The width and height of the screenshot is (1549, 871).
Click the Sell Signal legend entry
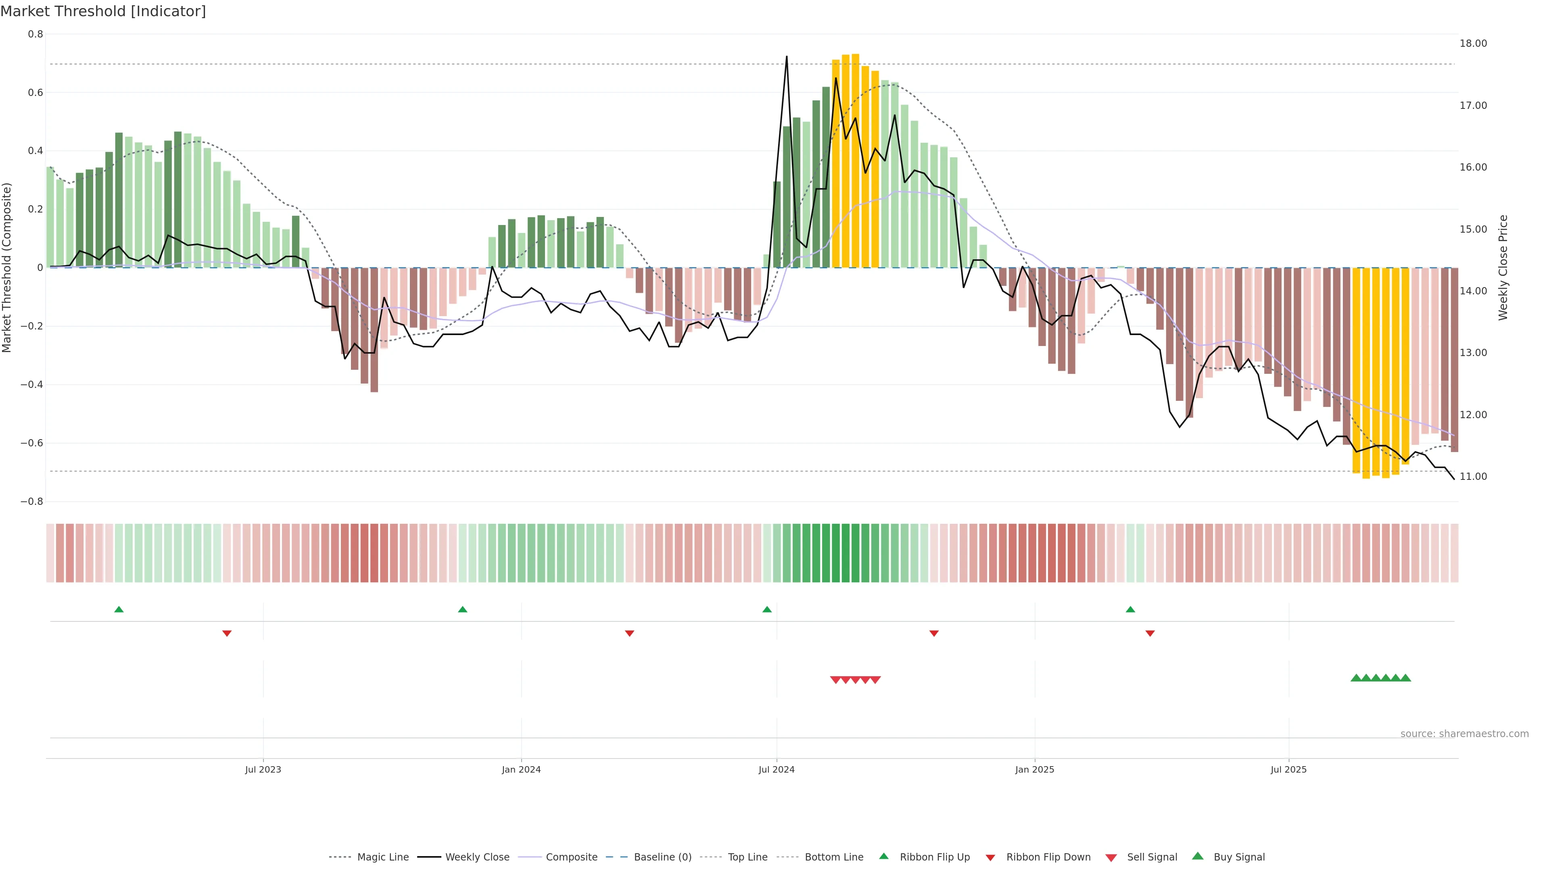click(1152, 857)
